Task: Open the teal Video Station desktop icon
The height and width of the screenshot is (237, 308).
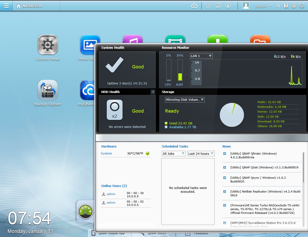Action: [175, 39]
